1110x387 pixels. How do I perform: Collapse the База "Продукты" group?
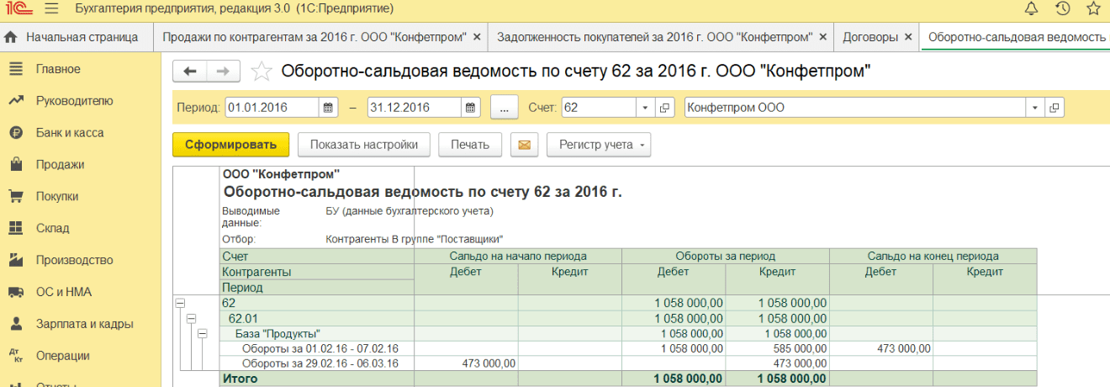point(202,334)
